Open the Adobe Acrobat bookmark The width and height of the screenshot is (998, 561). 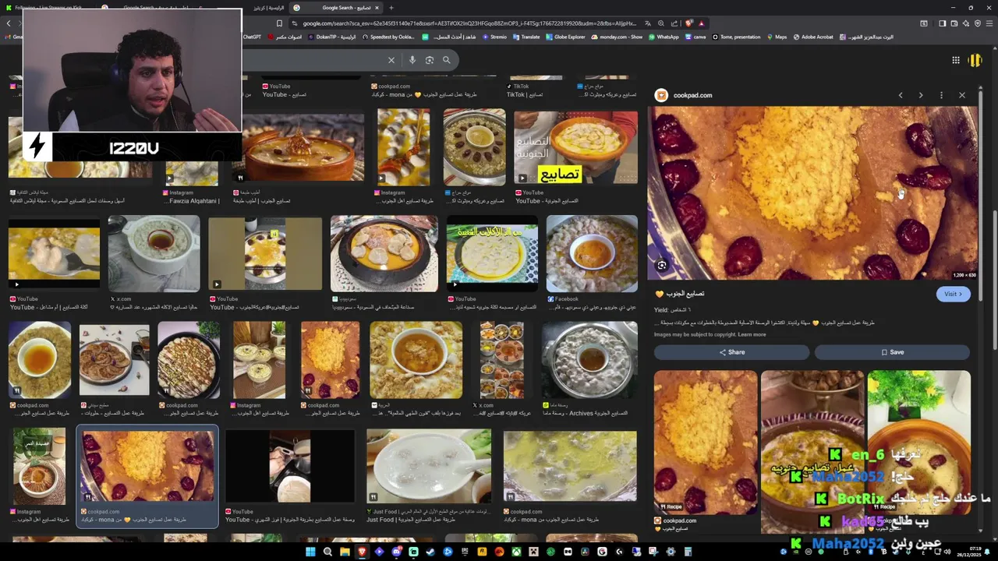pos(812,37)
